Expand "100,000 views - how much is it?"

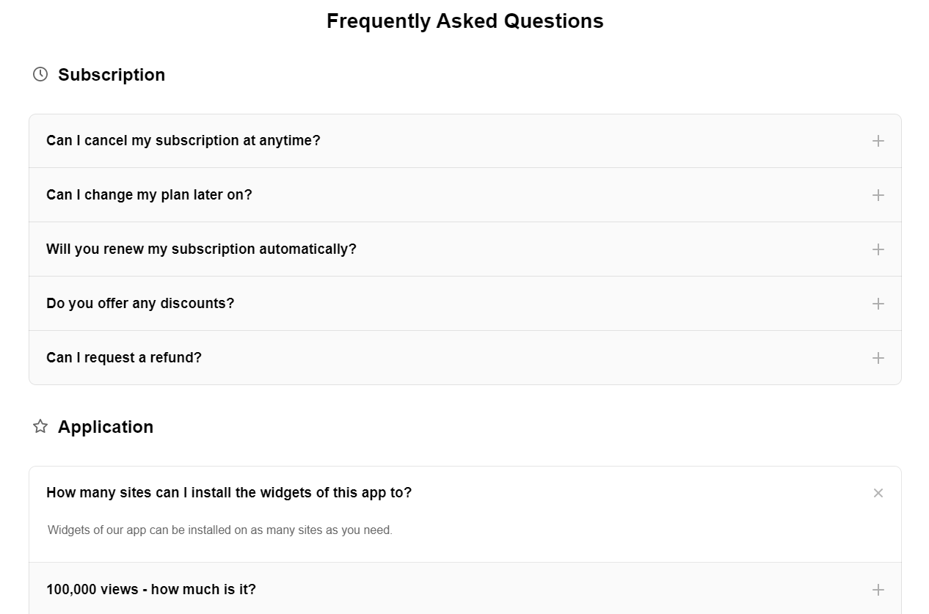point(151,589)
